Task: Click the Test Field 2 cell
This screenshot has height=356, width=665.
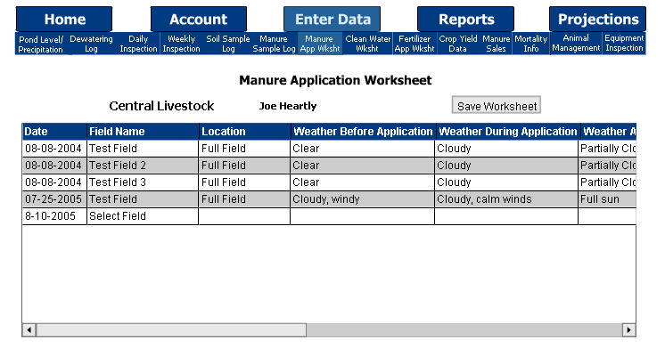Action: pyautogui.click(x=143, y=165)
